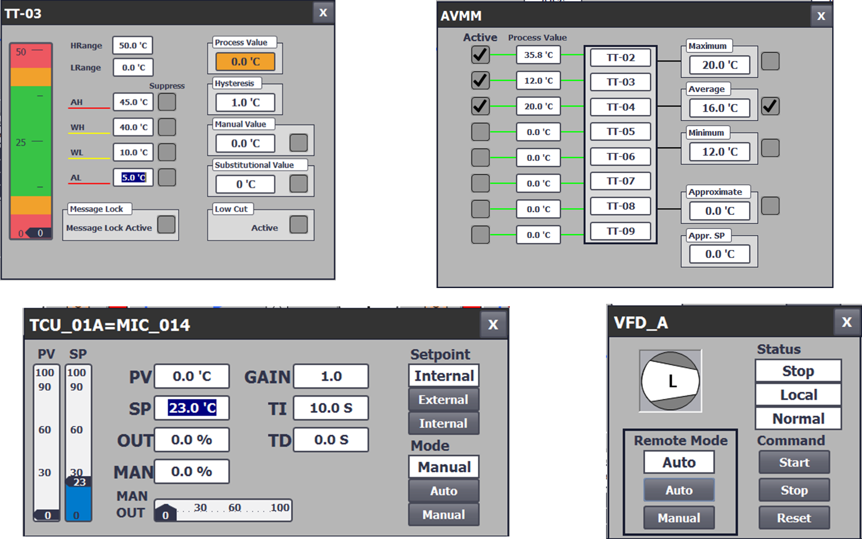
Task: Select Manual in Remote Mode
Action: point(679,518)
